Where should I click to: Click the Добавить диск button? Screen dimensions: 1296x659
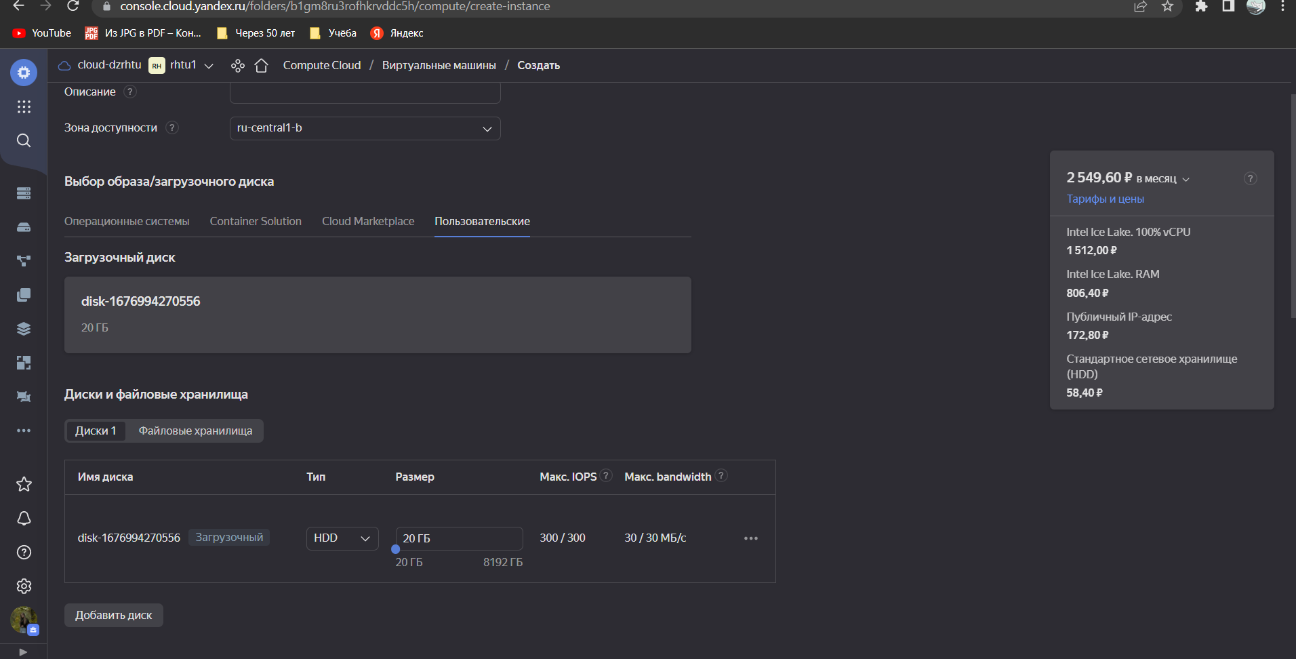(114, 615)
